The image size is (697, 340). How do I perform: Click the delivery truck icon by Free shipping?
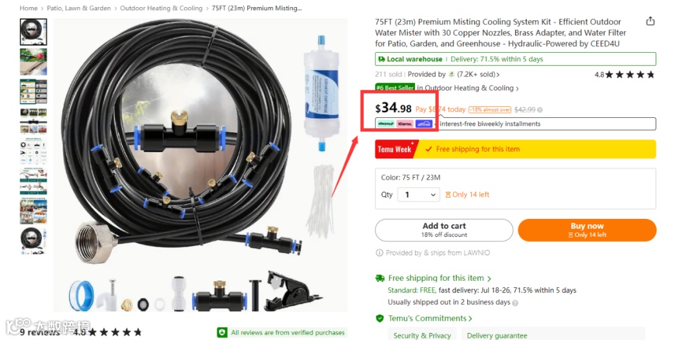point(380,278)
